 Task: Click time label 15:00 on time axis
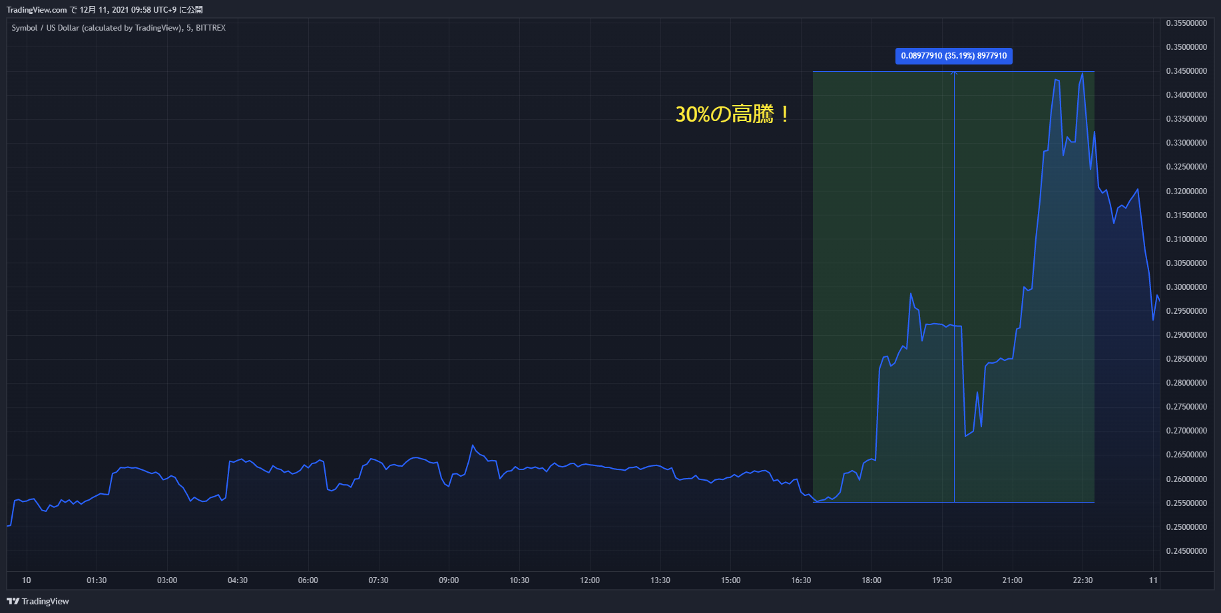tap(731, 580)
